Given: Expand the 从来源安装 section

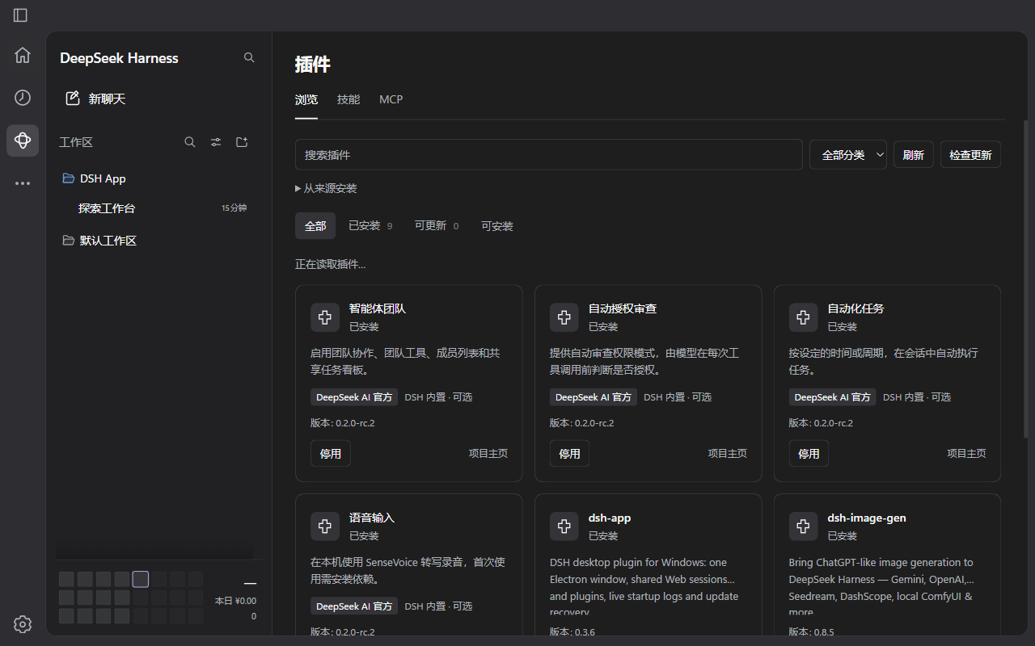Looking at the screenshot, I should (326, 188).
